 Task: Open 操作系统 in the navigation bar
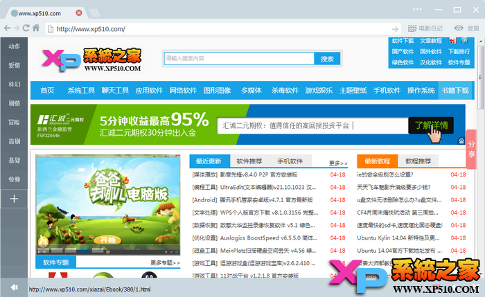click(421, 90)
